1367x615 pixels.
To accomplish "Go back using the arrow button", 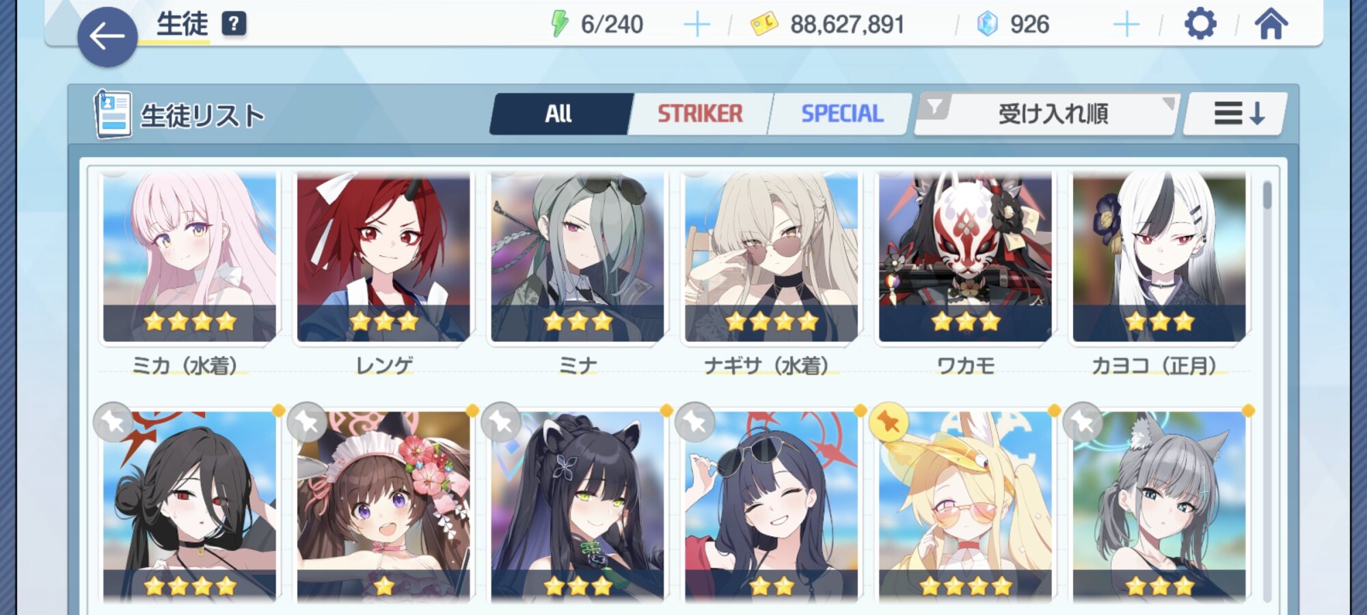I will point(107,37).
